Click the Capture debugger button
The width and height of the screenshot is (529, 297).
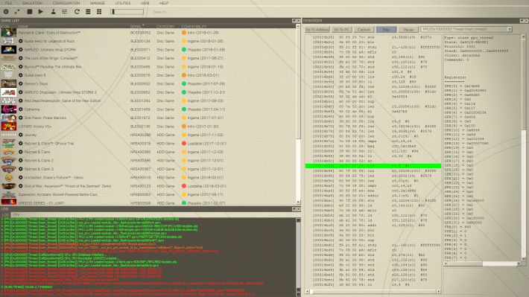coord(364,30)
